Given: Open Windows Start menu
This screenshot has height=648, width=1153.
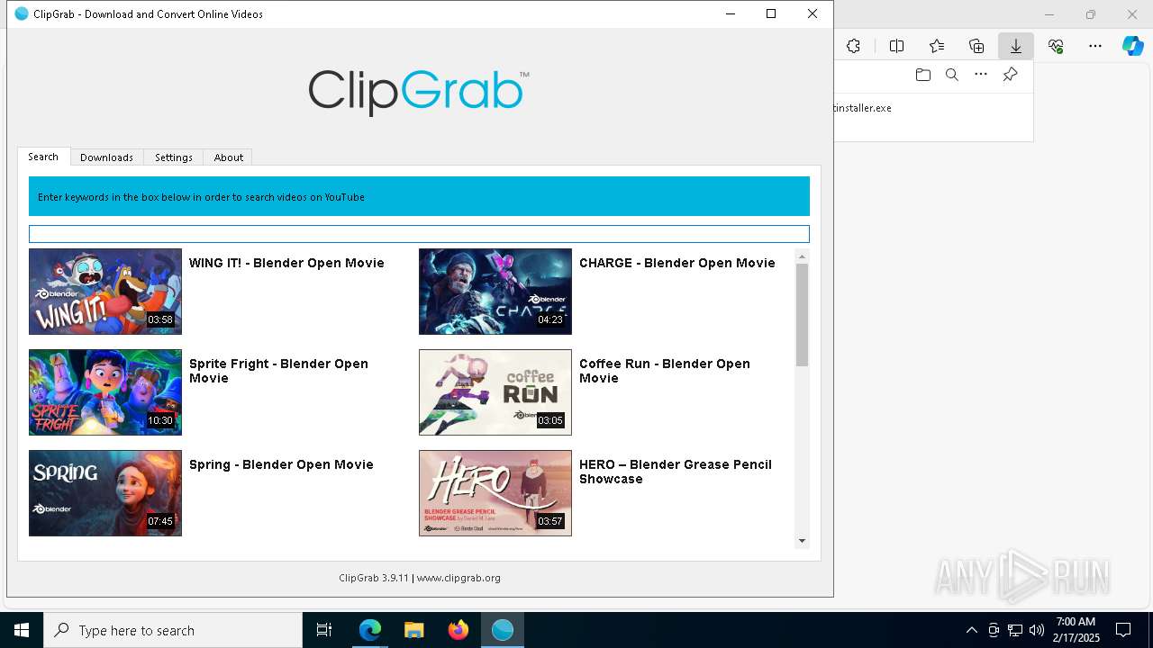Looking at the screenshot, I should pyautogui.click(x=22, y=630).
